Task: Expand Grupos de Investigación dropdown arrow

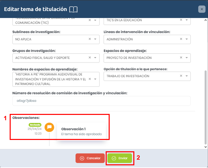Action: [95, 58]
